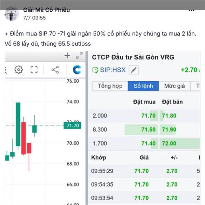The height and width of the screenshot is (205, 205).
Task: Open chart settings gear icon
Action: click(18, 70)
